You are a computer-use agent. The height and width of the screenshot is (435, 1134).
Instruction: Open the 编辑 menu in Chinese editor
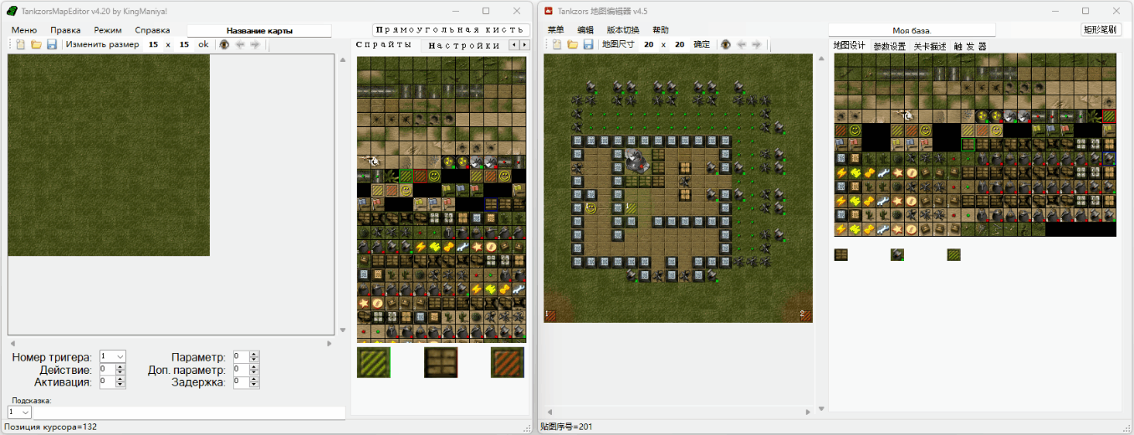point(585,30)
